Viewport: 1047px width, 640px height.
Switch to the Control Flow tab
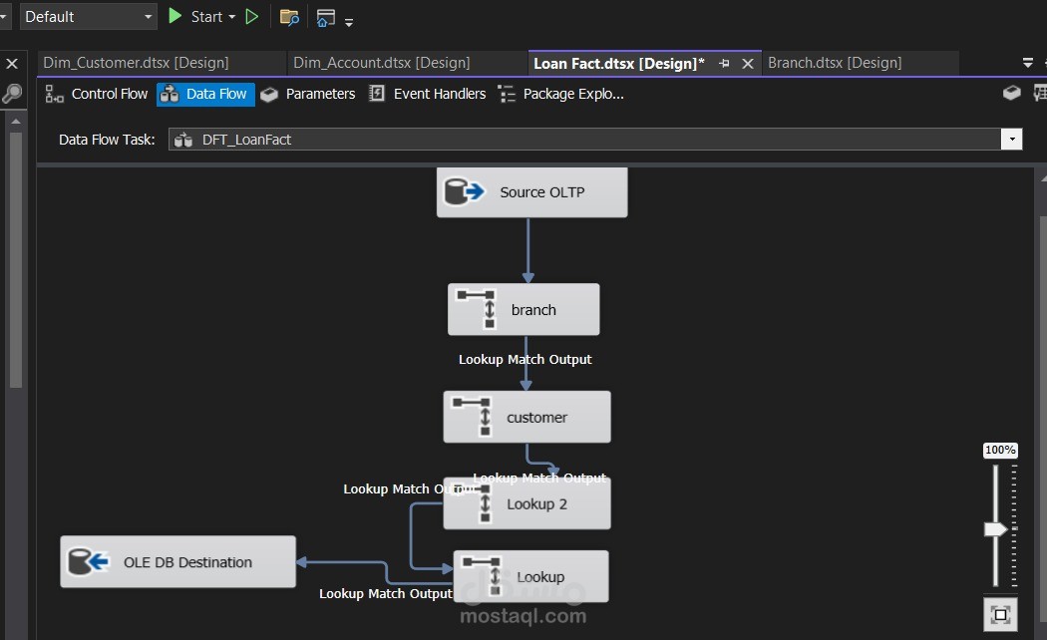[109, 93]
